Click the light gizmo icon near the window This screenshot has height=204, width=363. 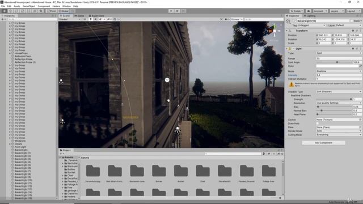pos(167,80)
